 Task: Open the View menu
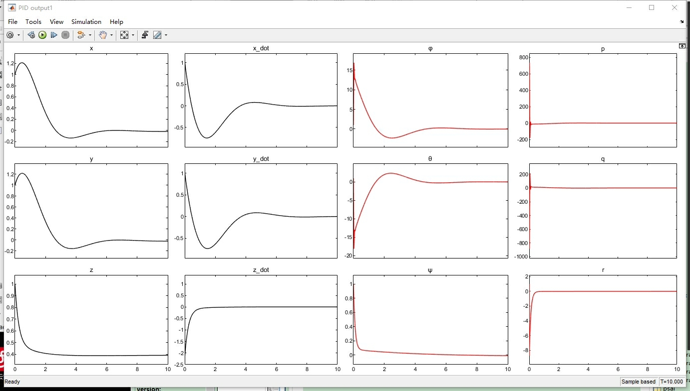56,21
